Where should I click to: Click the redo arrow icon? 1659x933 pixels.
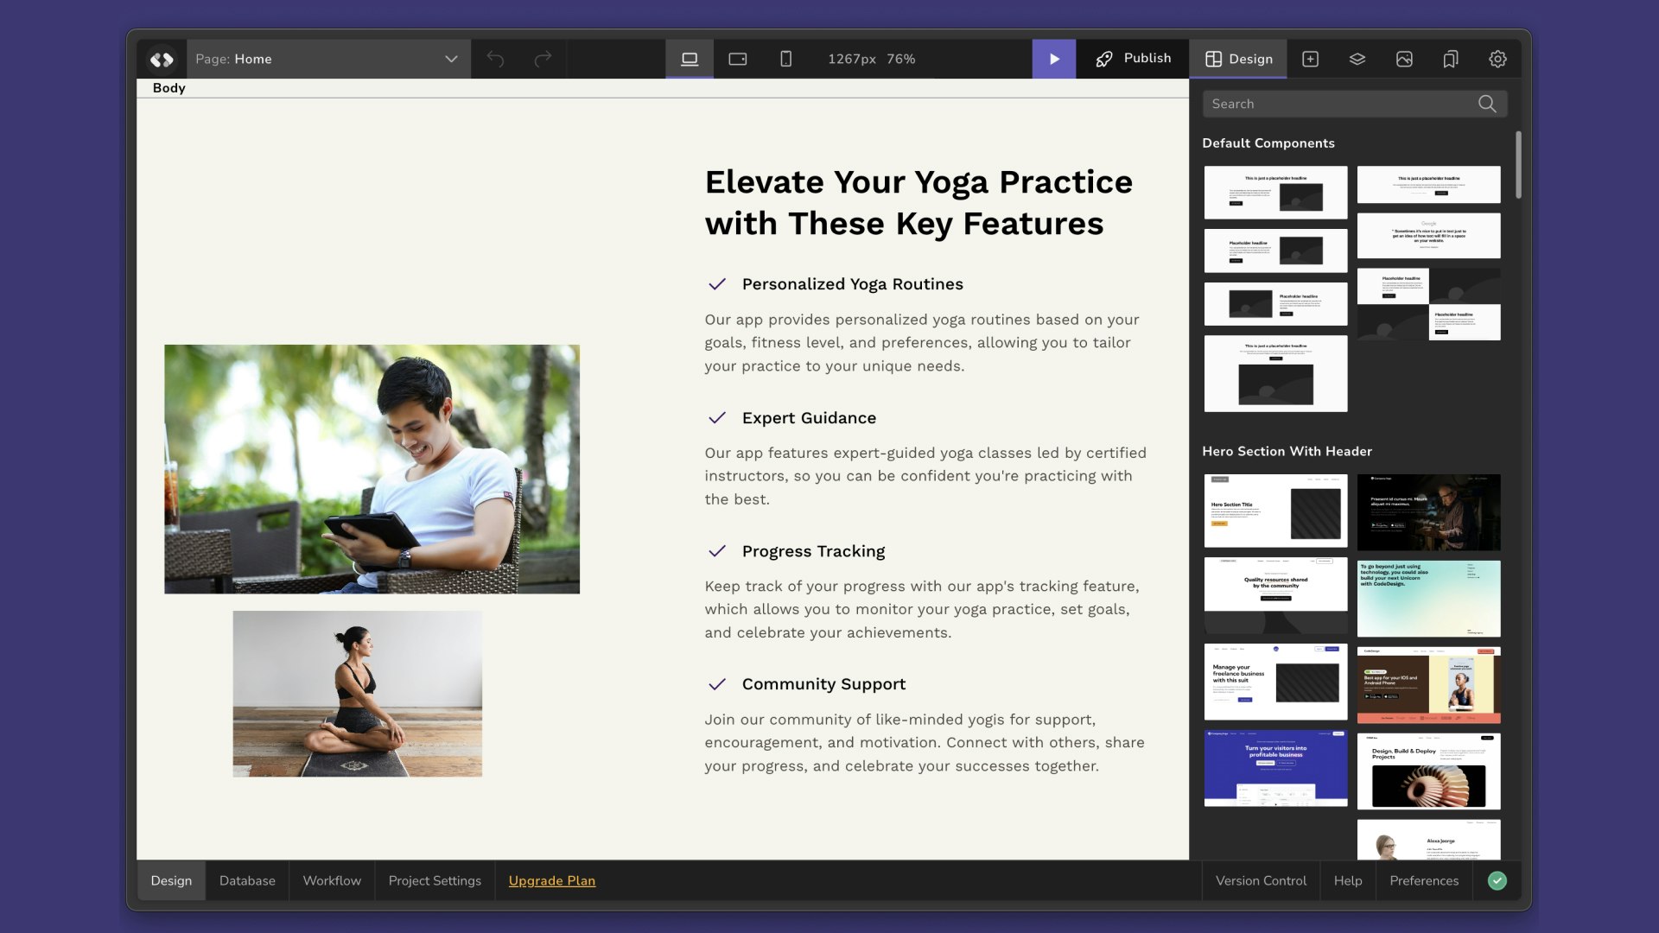(543, 59)
